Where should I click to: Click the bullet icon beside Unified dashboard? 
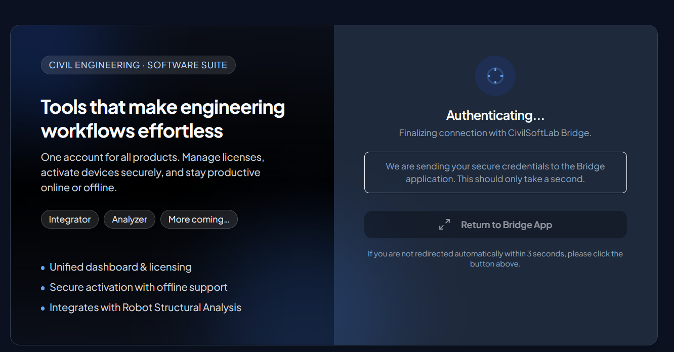(x=43, y=268)
